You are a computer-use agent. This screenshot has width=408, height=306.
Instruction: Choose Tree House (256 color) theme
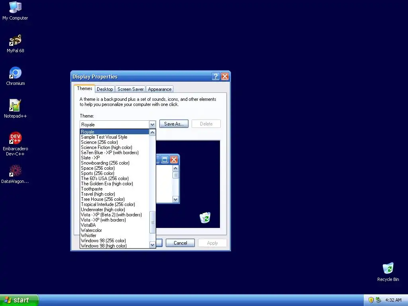tap(114, 199)
